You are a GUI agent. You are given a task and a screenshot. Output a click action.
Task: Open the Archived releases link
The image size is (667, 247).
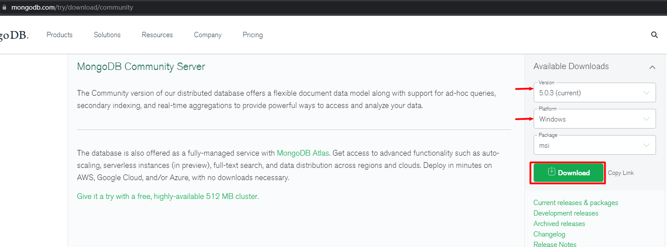pos(559,224)
